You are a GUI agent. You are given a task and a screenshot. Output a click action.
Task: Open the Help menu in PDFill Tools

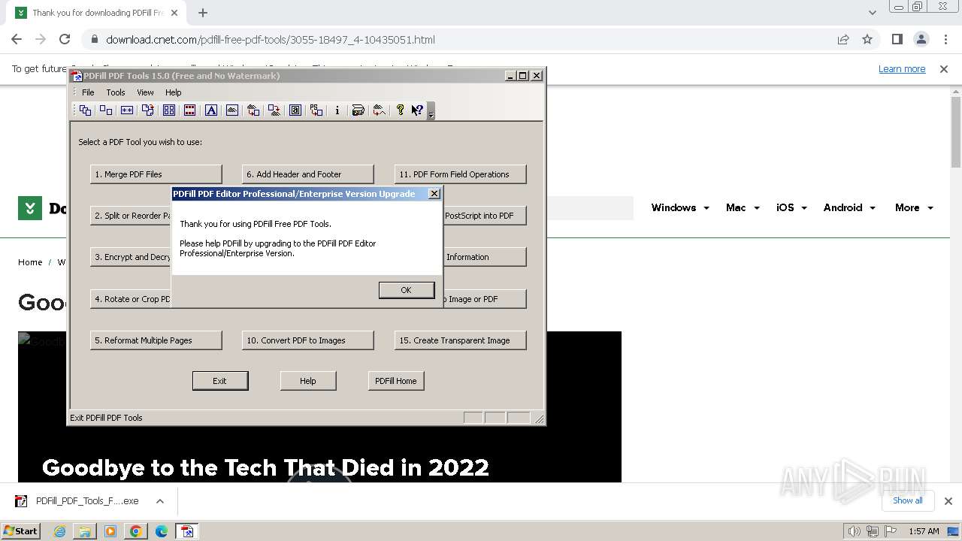point(174,92)
